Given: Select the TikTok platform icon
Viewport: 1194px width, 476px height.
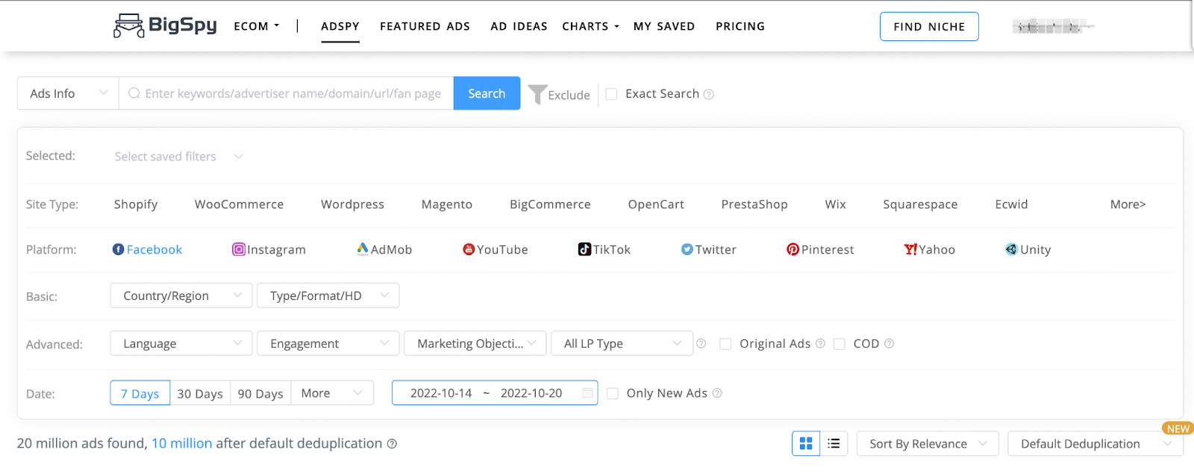Looking at the screenshot, I should pos(585,249).
